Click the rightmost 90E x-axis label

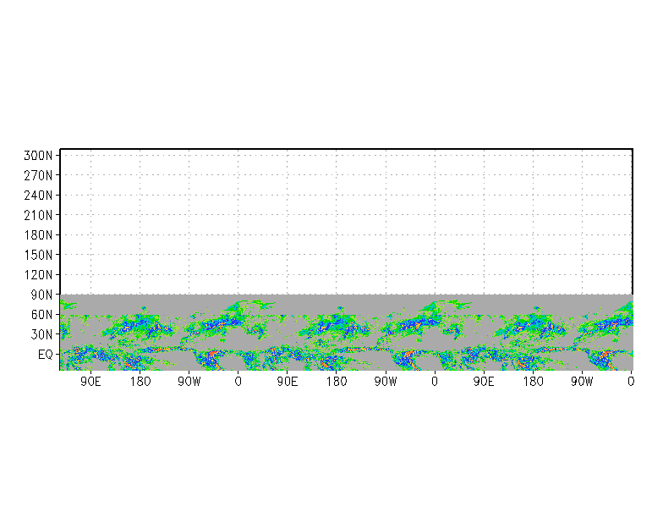(x=484, y=382)
